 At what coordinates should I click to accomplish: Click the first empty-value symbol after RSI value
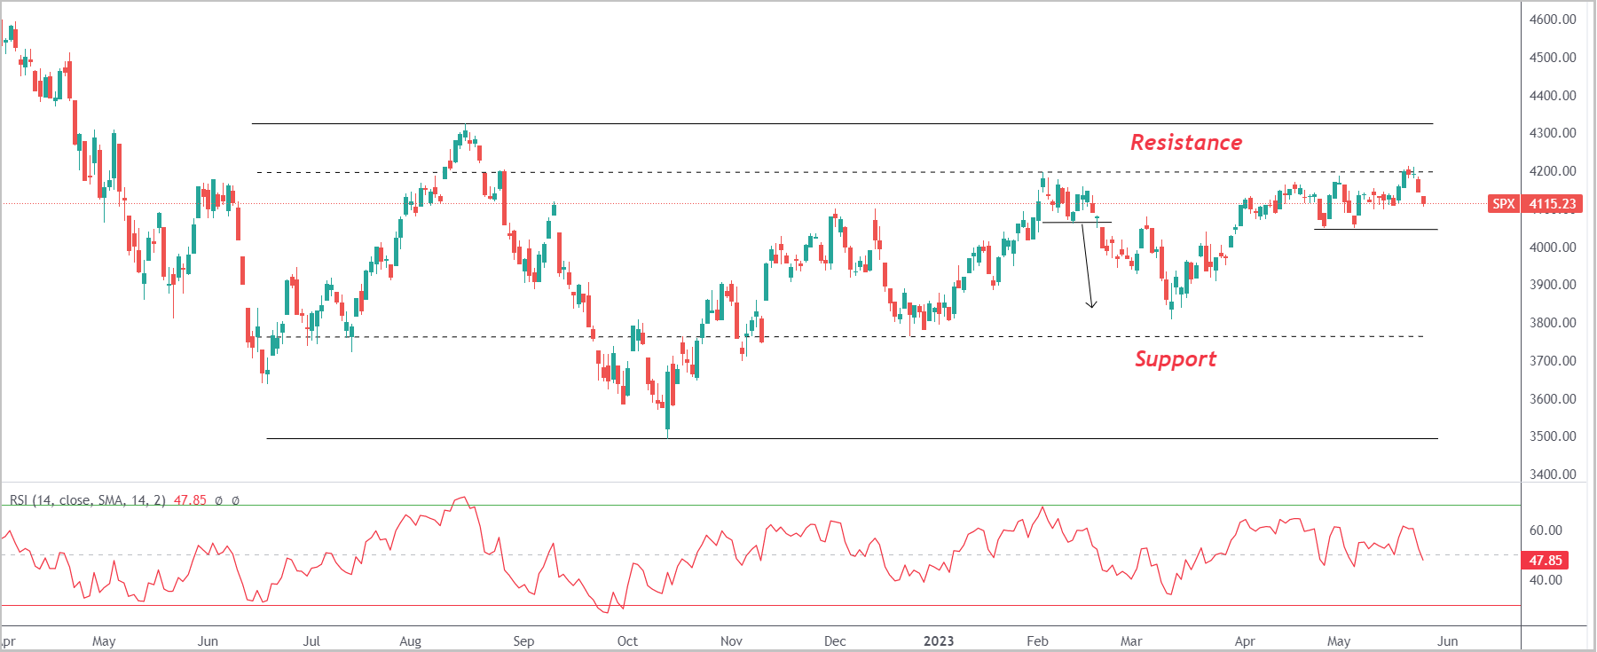click(218, 500)
